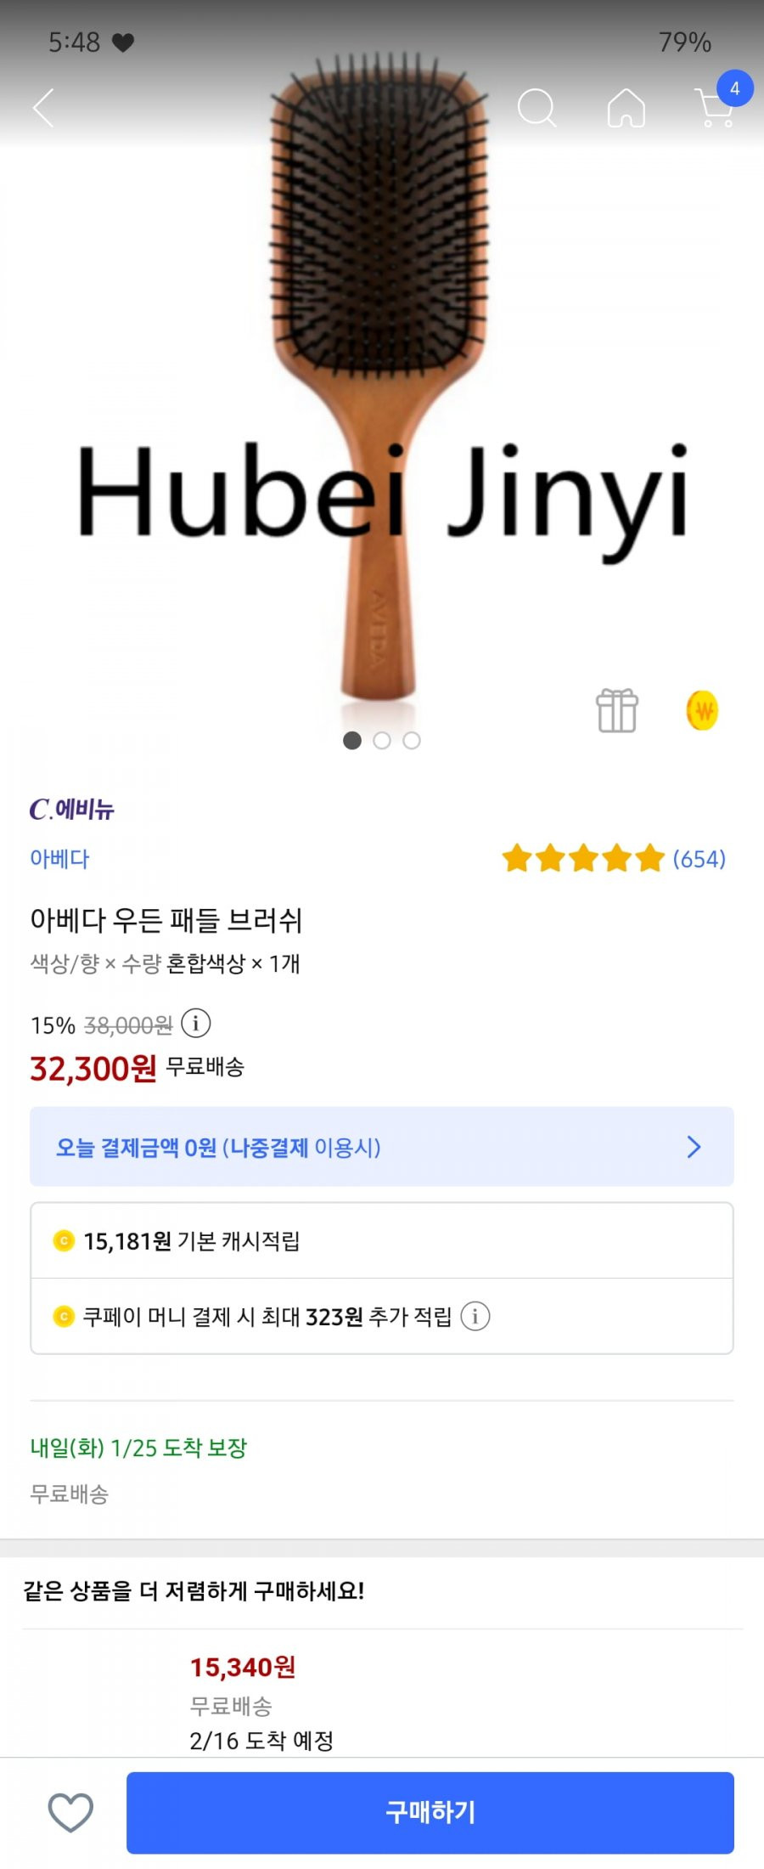This screenshot has width=764, height=1869.
Task: Open the 15,181원 기본 캐시적립 row
Action: [x=382, y=1241]
